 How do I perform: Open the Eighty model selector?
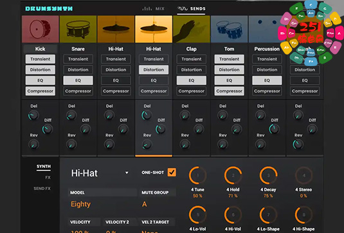(x=80, y=204)
